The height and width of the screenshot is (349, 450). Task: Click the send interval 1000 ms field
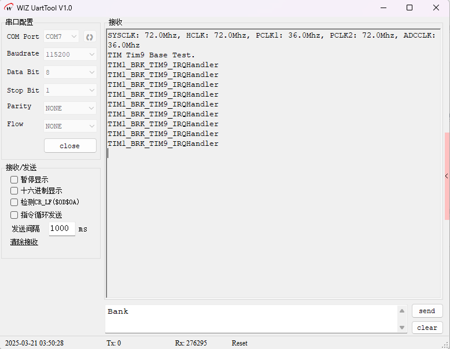pyautogui.click(x=61, y=229)
